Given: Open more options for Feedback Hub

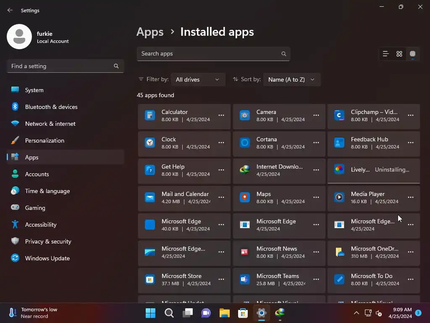Looking at the screenshot, I should coord(411,143).
